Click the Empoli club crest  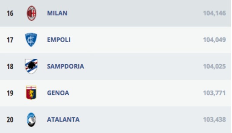pos(31,40)
